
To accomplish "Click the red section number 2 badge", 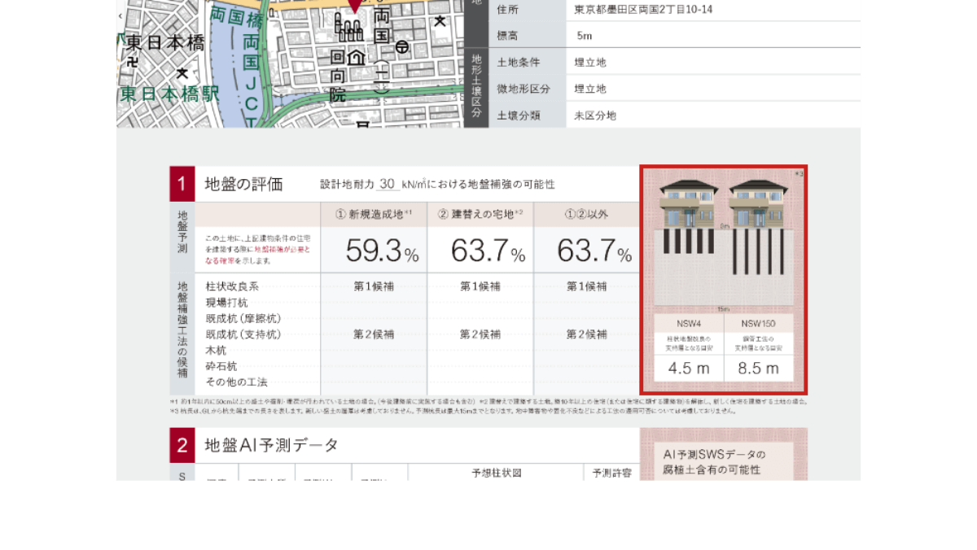I will 182,446.
